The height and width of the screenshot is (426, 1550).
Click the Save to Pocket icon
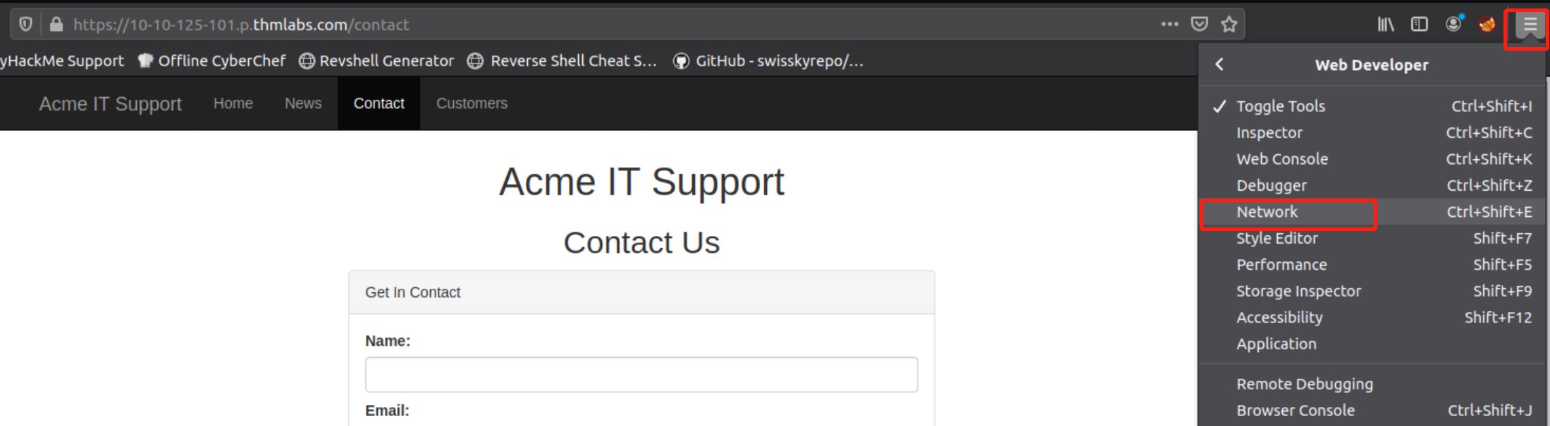point(1199,25)
